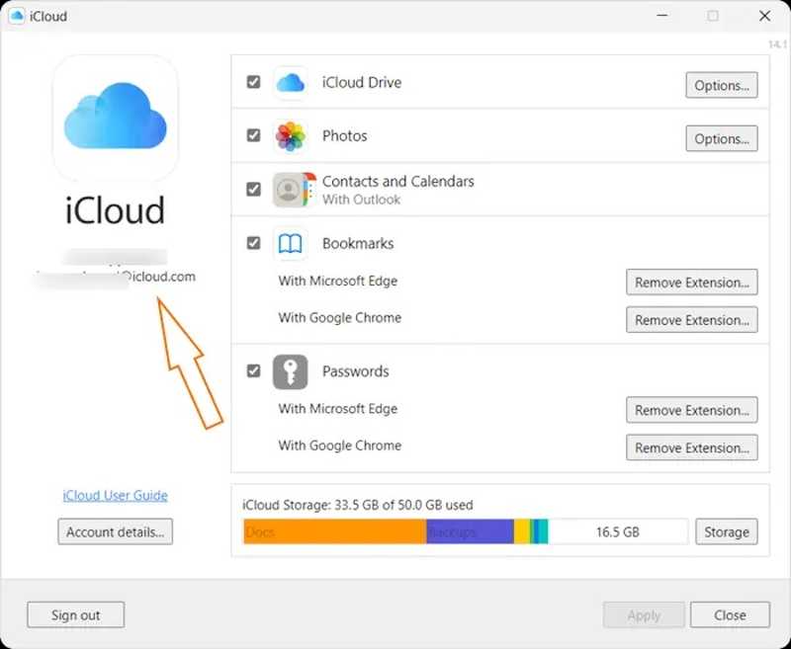This screenshot has height=649, width=791.
Task: Click the 'Photos' label text
Action: tap(344, 136)
